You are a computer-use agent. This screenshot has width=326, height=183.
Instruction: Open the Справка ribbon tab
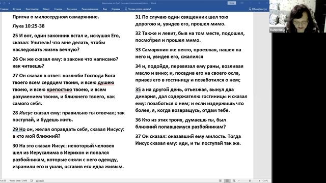point(116,9)
